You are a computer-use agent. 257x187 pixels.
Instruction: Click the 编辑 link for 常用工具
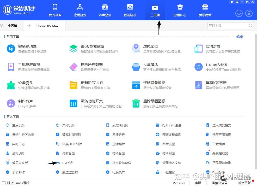click(x=240, y=37)
